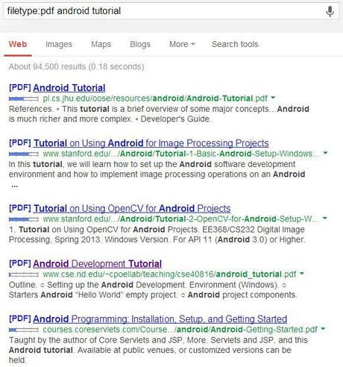
Task: Click the microphone voice search icon
Action: pos(330,11)
